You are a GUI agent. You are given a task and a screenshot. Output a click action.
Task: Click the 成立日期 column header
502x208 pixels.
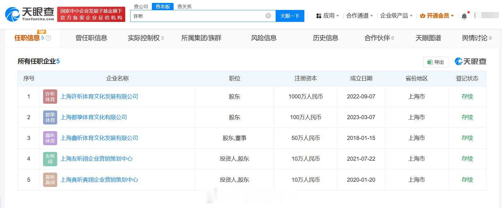pos(361,78)
